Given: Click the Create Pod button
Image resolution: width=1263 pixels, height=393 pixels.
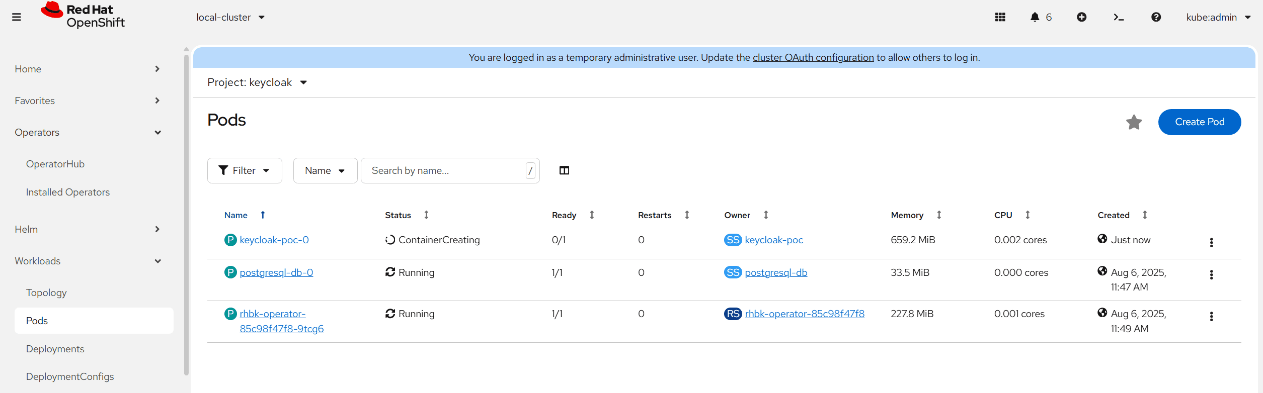Looking at the screenshot, I should (1200, 122).
